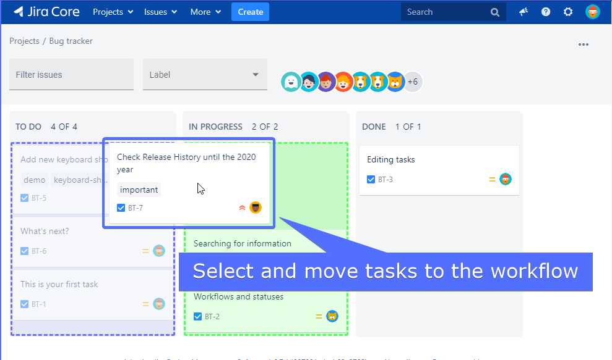Filter by the first dog avatar user

361,82
